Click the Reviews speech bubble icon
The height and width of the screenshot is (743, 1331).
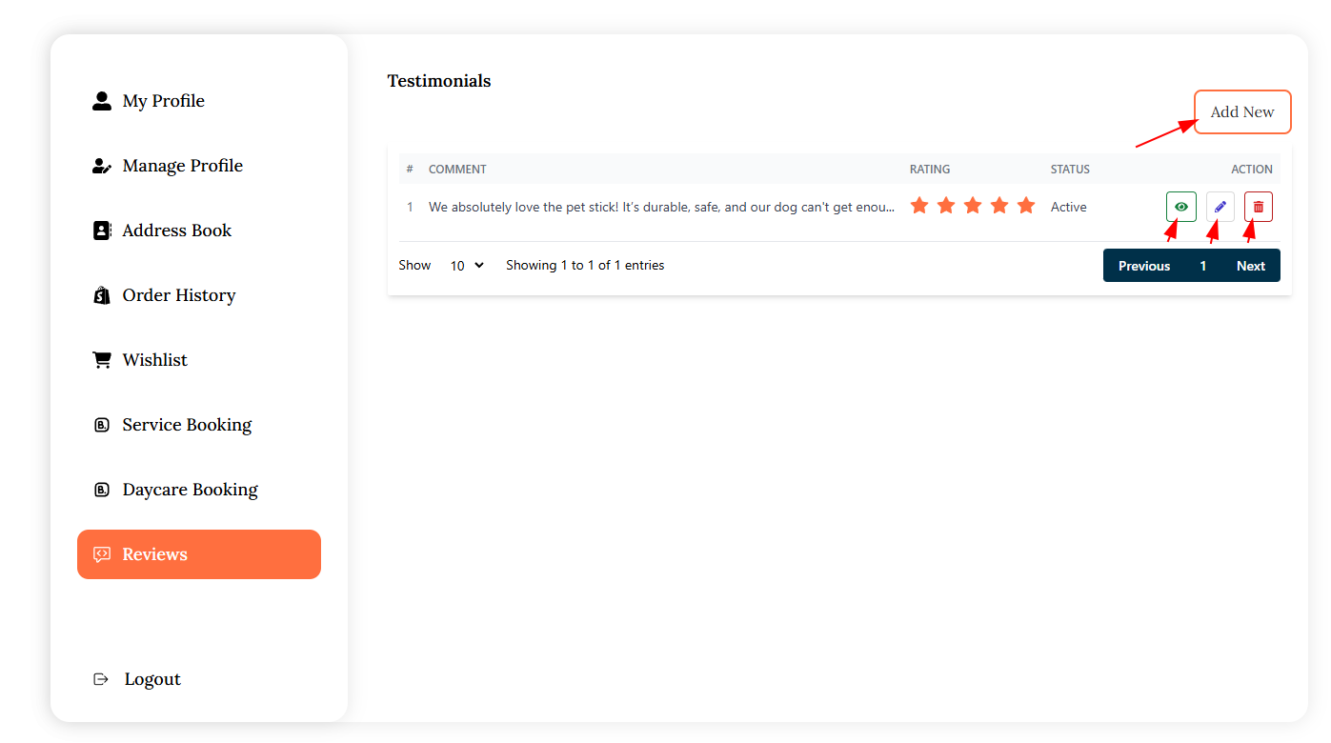click(102, 554)
